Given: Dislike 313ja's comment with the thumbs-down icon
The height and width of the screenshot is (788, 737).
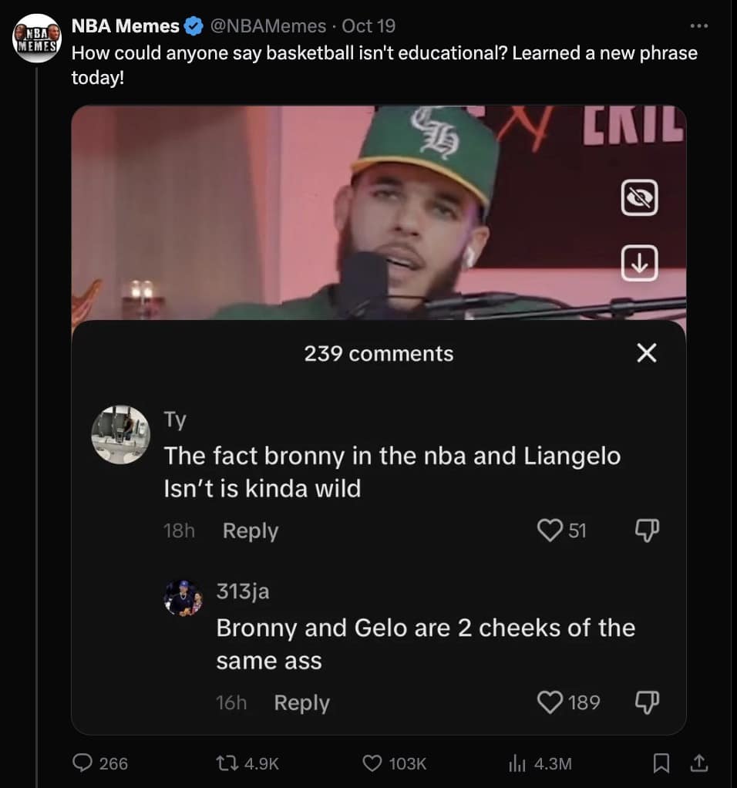Looking at the screenshot, I should 648,702.
